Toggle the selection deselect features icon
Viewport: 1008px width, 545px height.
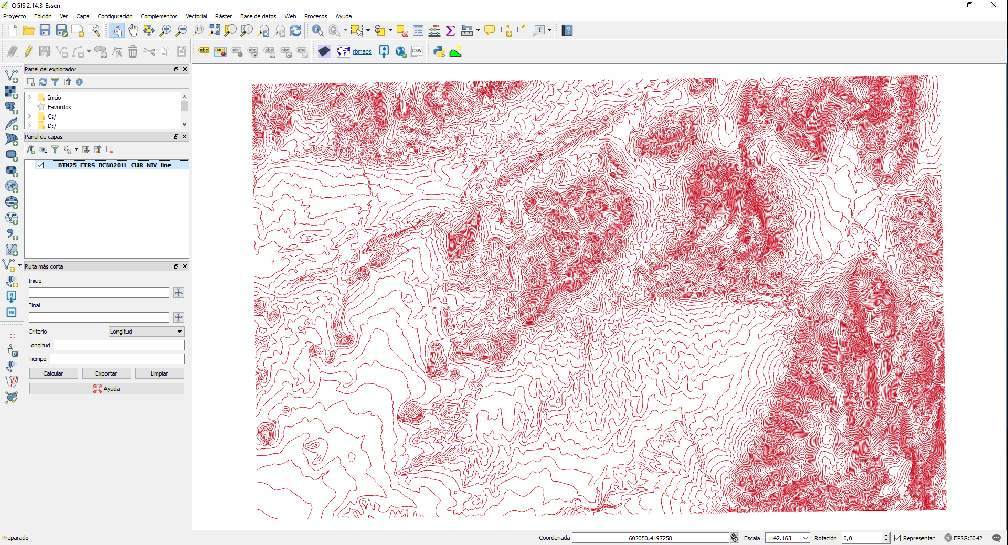[x=402, y=30]
